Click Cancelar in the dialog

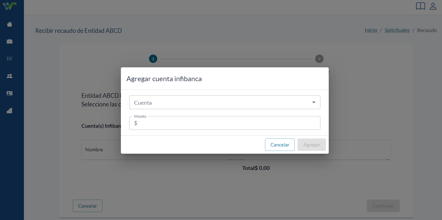(x=280, y=145)
